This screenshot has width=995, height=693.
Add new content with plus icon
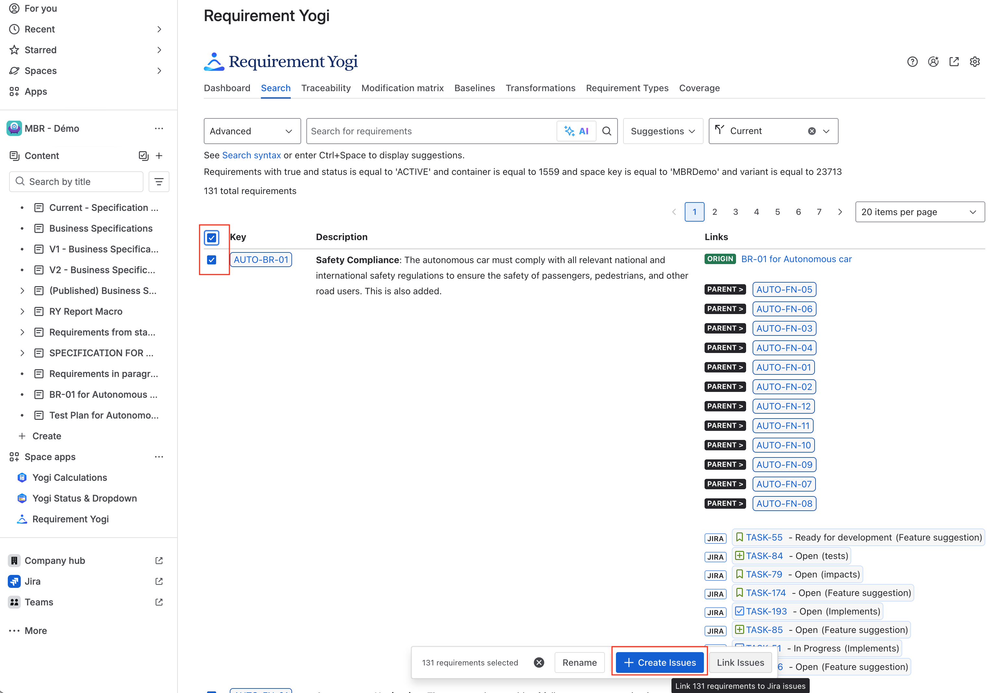point(159,156)
